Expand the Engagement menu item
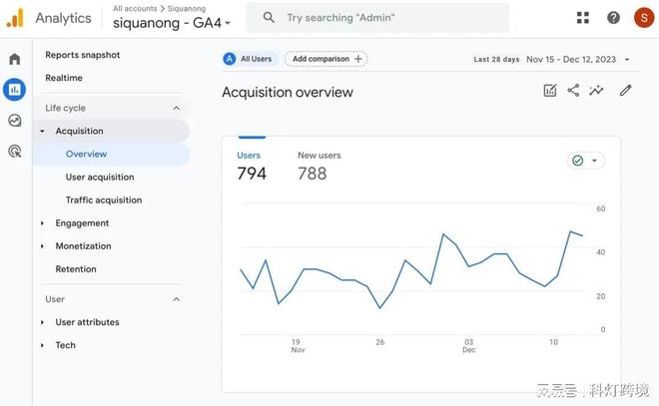659x406 pixels. (x=82, y=223)
